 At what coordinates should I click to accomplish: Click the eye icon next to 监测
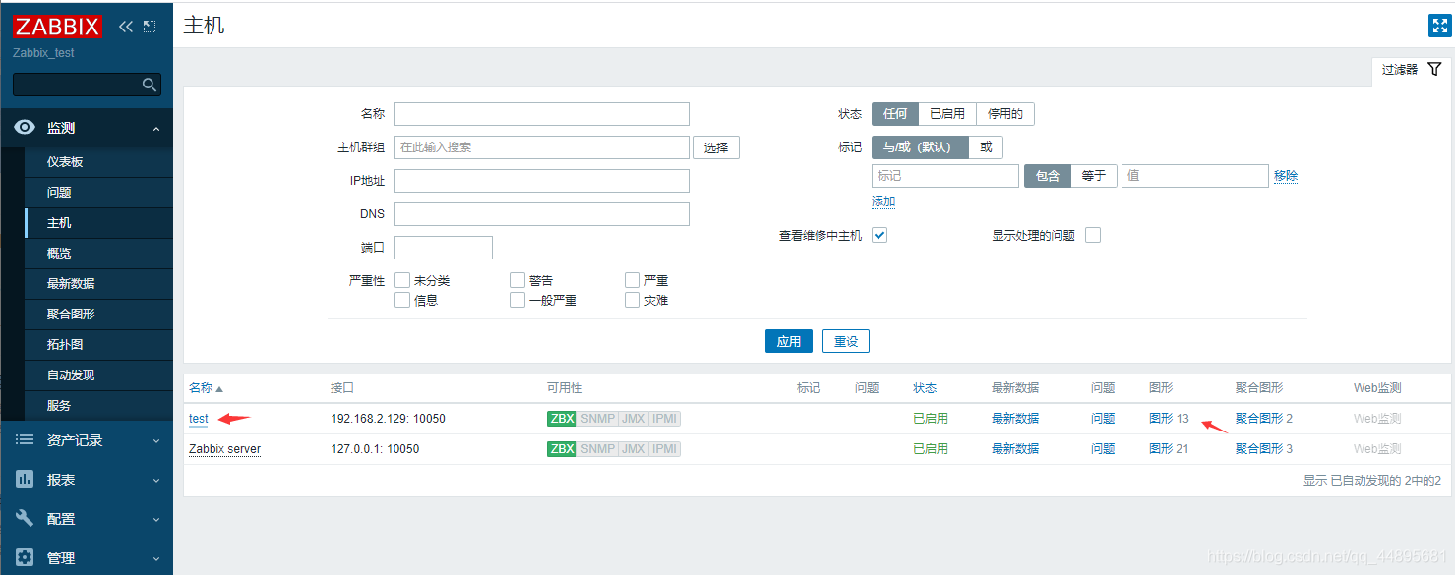click(x=25, y=128)
